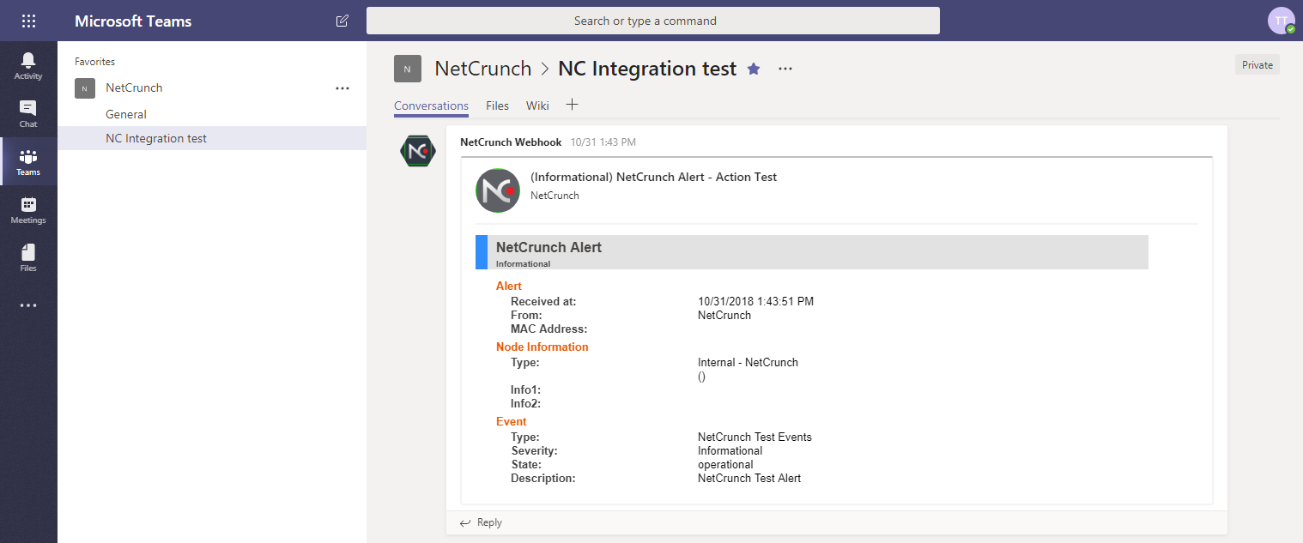This screenshot has width=1303, height=543.
Task: Open the TT profile avatar
Action: (1281, 21)
